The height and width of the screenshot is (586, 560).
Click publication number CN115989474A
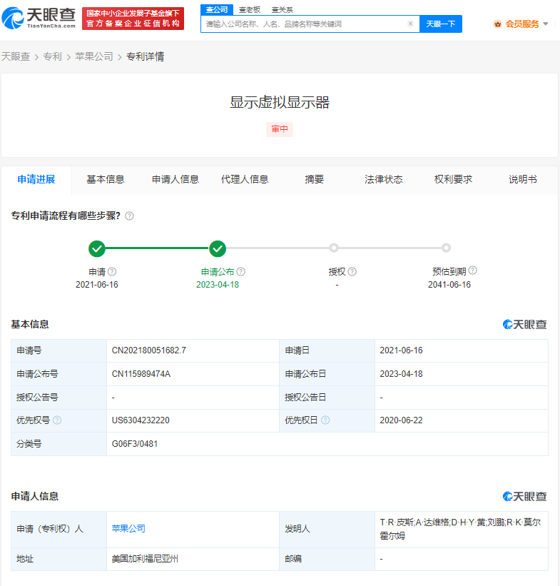pos(141,374)
